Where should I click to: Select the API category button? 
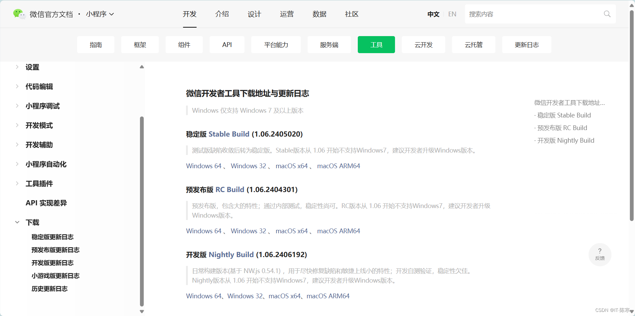pos(227,45)
